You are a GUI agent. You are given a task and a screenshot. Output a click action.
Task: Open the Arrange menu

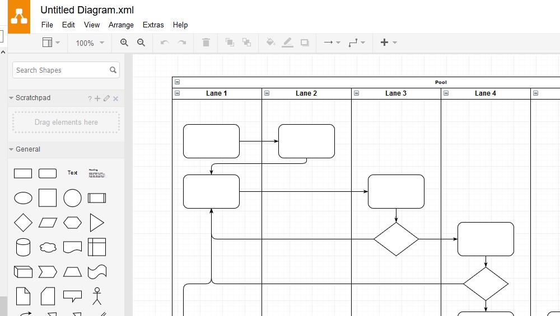point(121,25)
